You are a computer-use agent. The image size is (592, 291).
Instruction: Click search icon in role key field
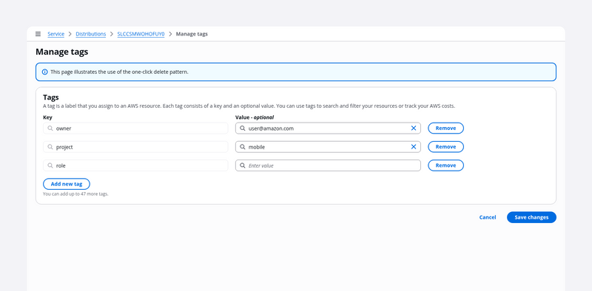coord(50,165)
